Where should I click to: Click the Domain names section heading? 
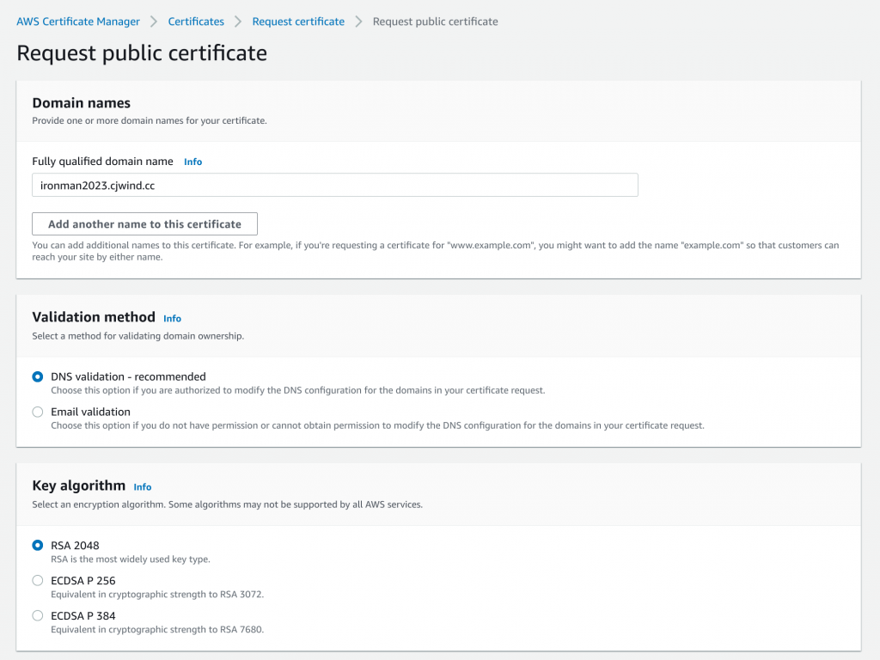pos(82,103)
